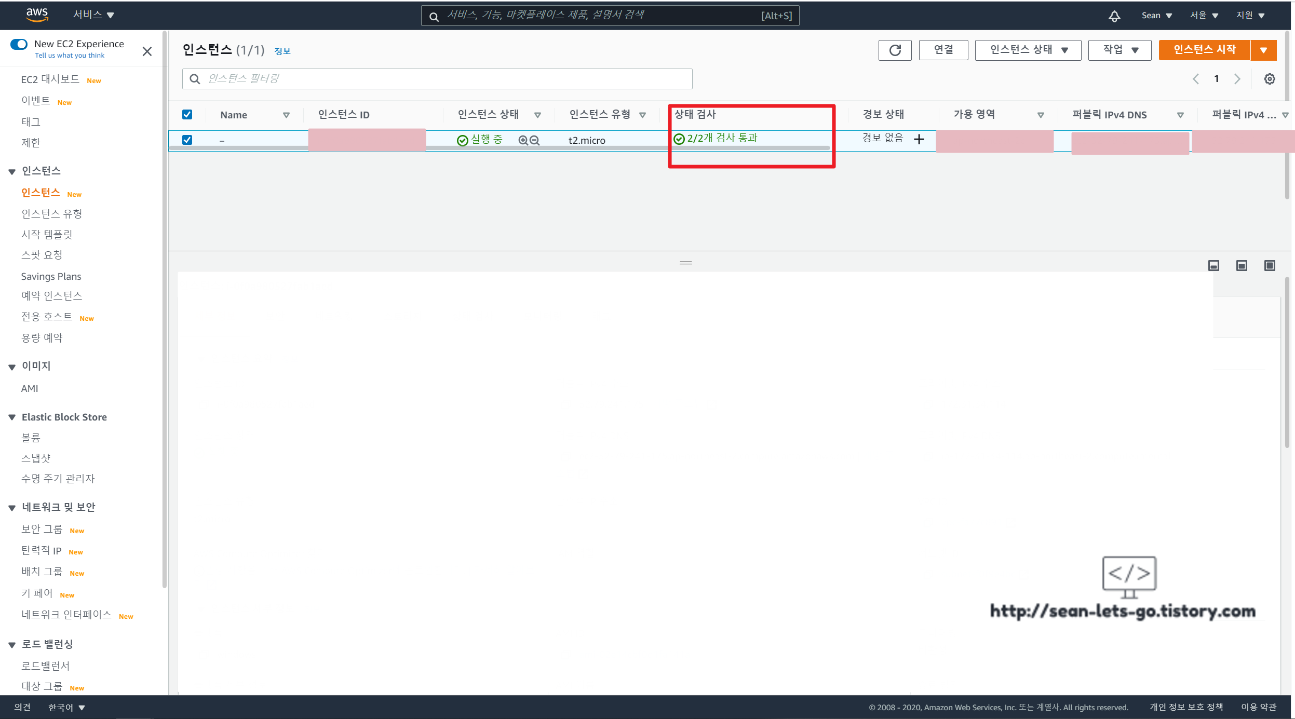Uncheck the select-all instances header checkbox
1295x719 pixels.
[x=187, y=115]
